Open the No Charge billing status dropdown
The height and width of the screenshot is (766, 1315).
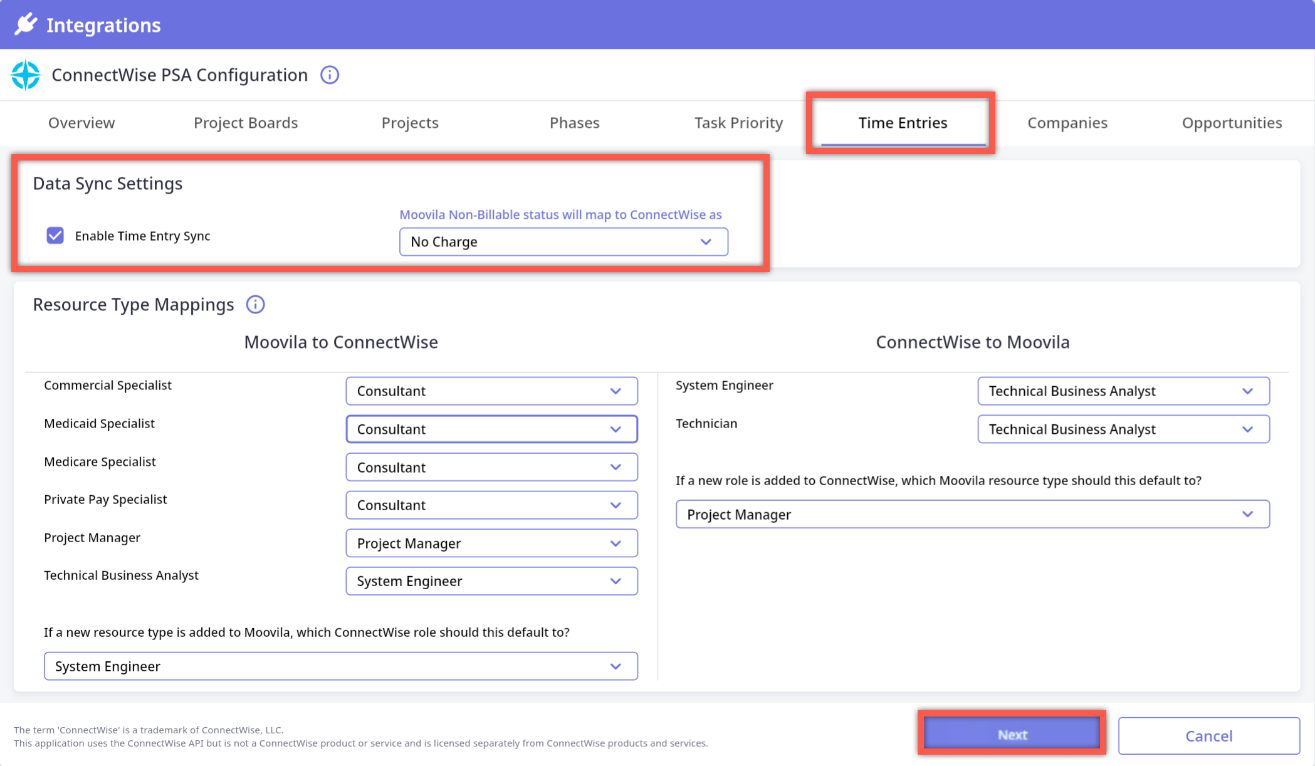coord(563,242)
